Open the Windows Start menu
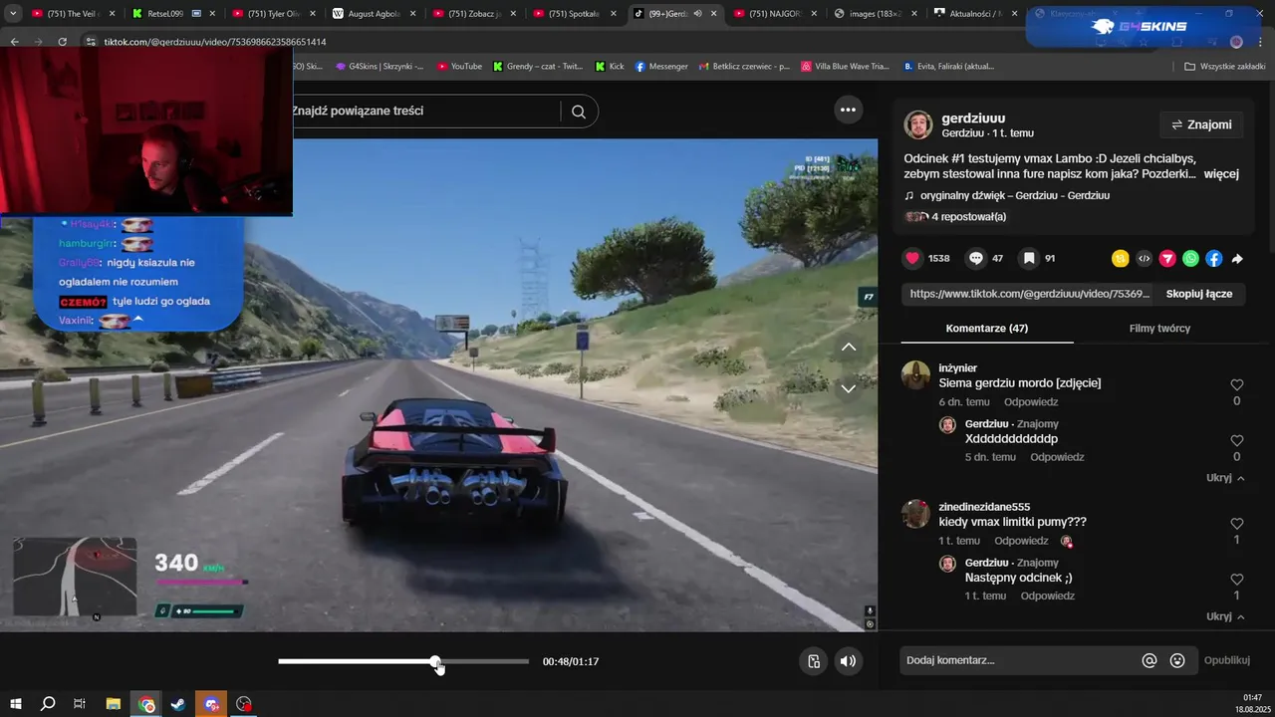The height and width of the screenshot is (717, 1275). pyautogui.click(x=16, y=704)
